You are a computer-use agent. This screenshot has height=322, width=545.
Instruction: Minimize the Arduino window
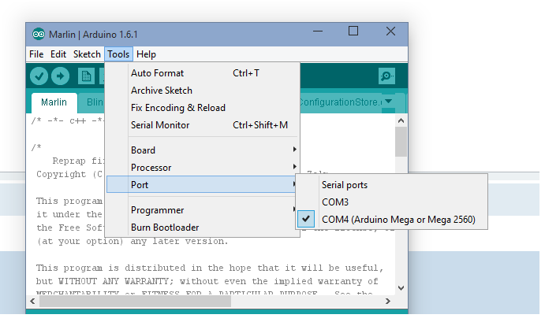[x=318, y=31]
